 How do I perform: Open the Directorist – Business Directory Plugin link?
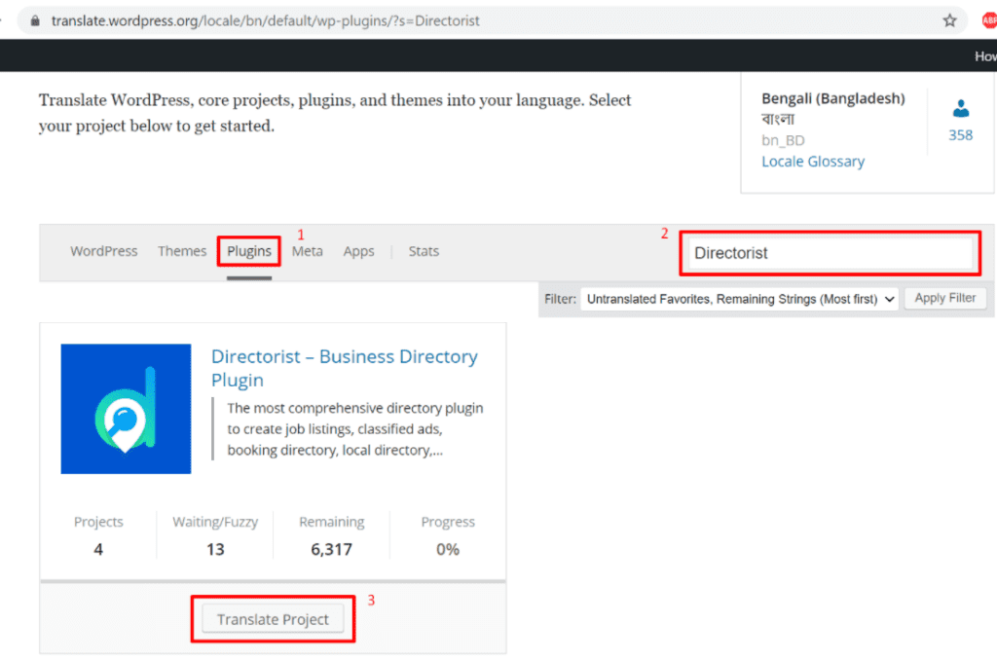pyautogui.click(x=344, y=368)
